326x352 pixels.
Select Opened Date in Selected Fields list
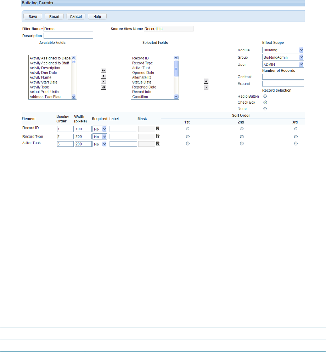click(143, 73)
